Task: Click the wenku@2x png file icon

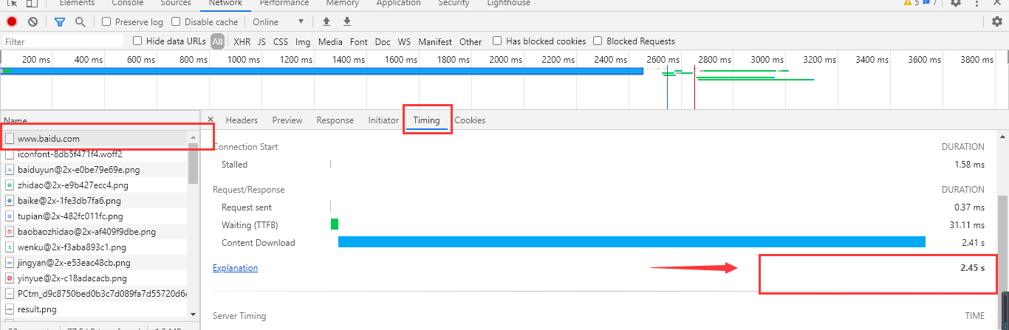Action: pyautogui.click(x=10, y=247)
